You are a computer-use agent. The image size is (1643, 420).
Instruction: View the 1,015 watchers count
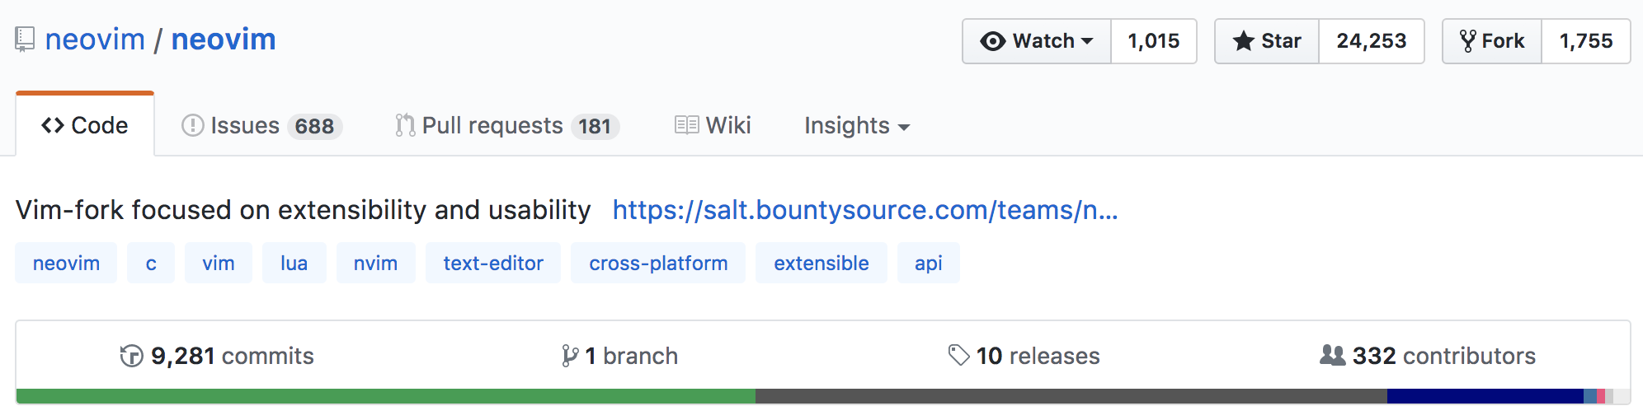click(x=1154, y=41)
